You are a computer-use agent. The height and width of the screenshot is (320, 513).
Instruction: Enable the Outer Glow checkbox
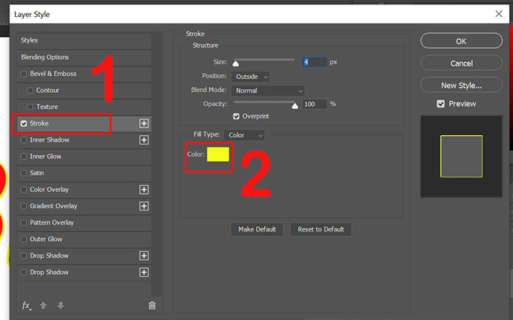tap(23, 239)
